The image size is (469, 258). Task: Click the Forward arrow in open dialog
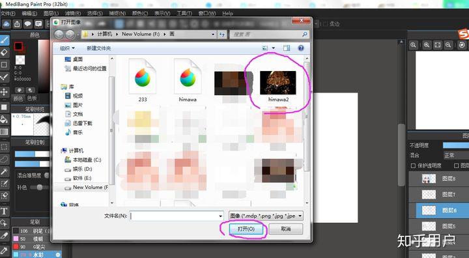70,35
